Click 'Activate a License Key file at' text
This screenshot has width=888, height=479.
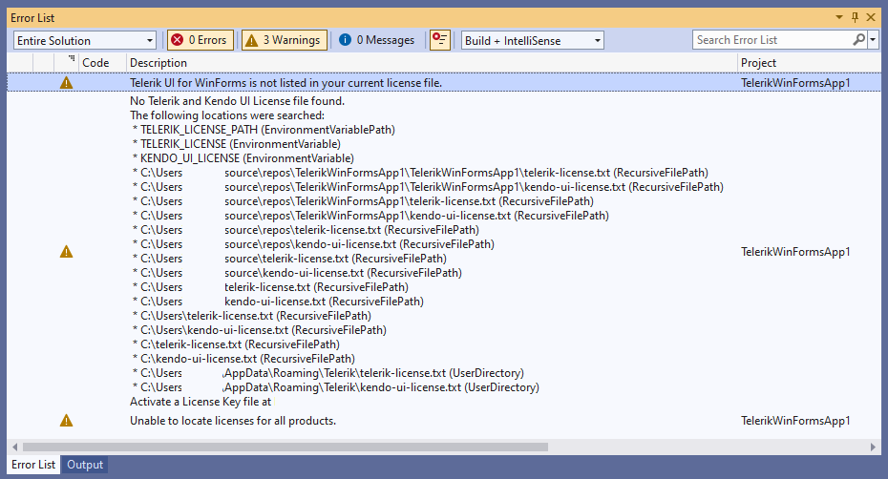tap(201, 402)
